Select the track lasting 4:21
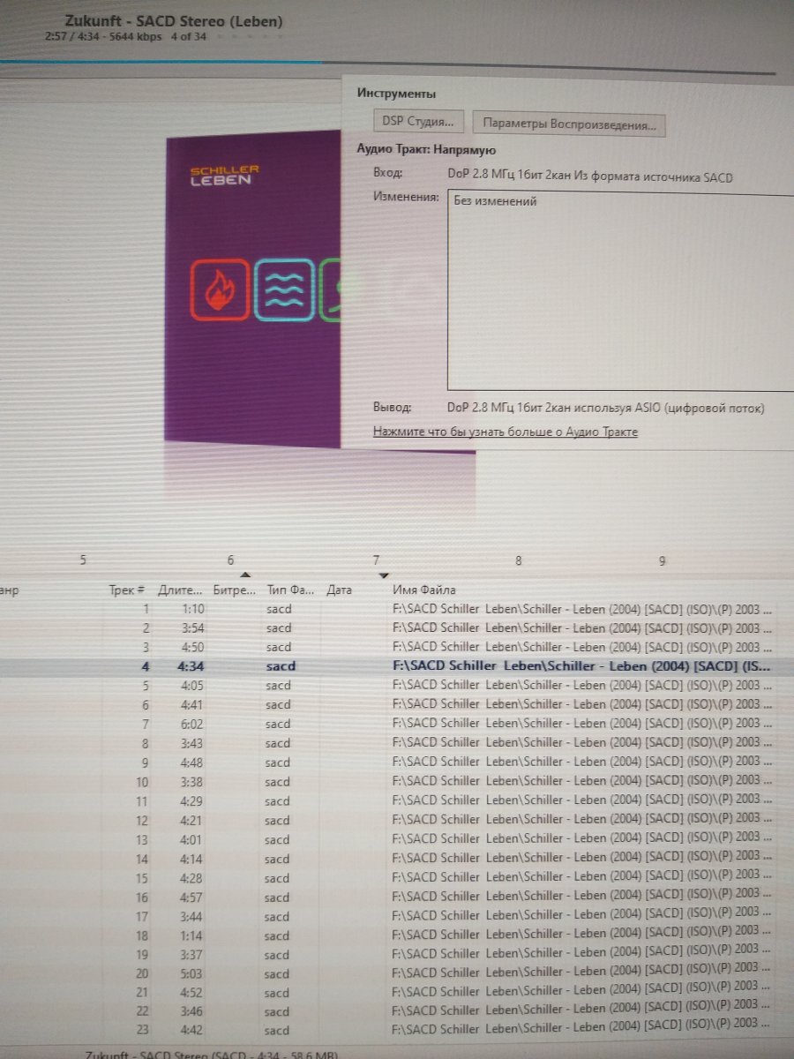794x1059 pixels. tap(388, 821)
